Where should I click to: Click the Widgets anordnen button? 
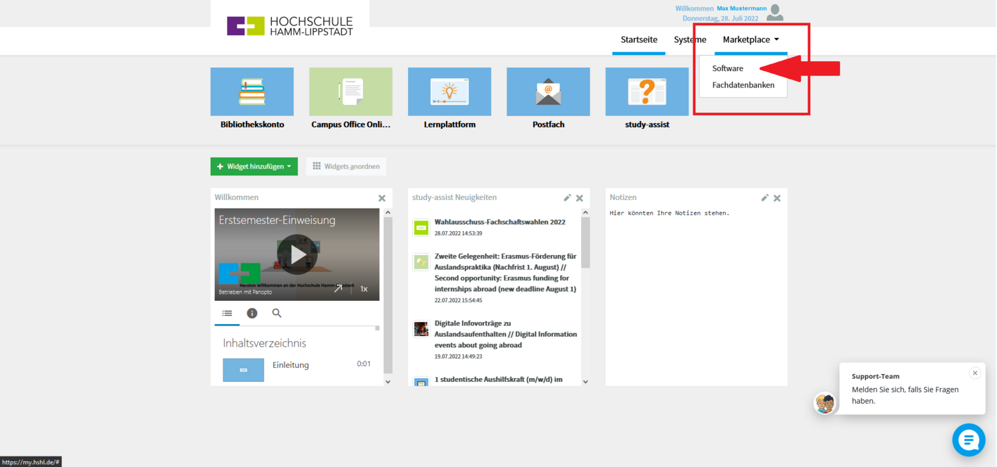pos(346,167)
